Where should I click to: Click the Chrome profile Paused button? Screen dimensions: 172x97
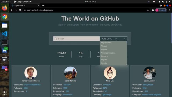(161, 10)
